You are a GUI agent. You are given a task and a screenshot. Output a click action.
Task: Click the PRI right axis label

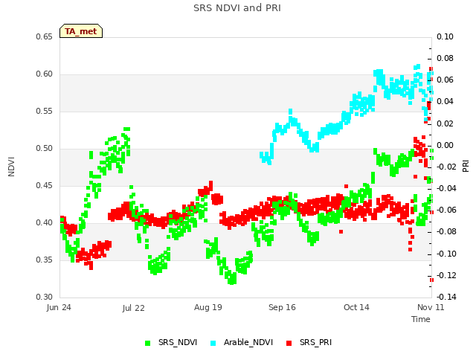pos(466,167)
